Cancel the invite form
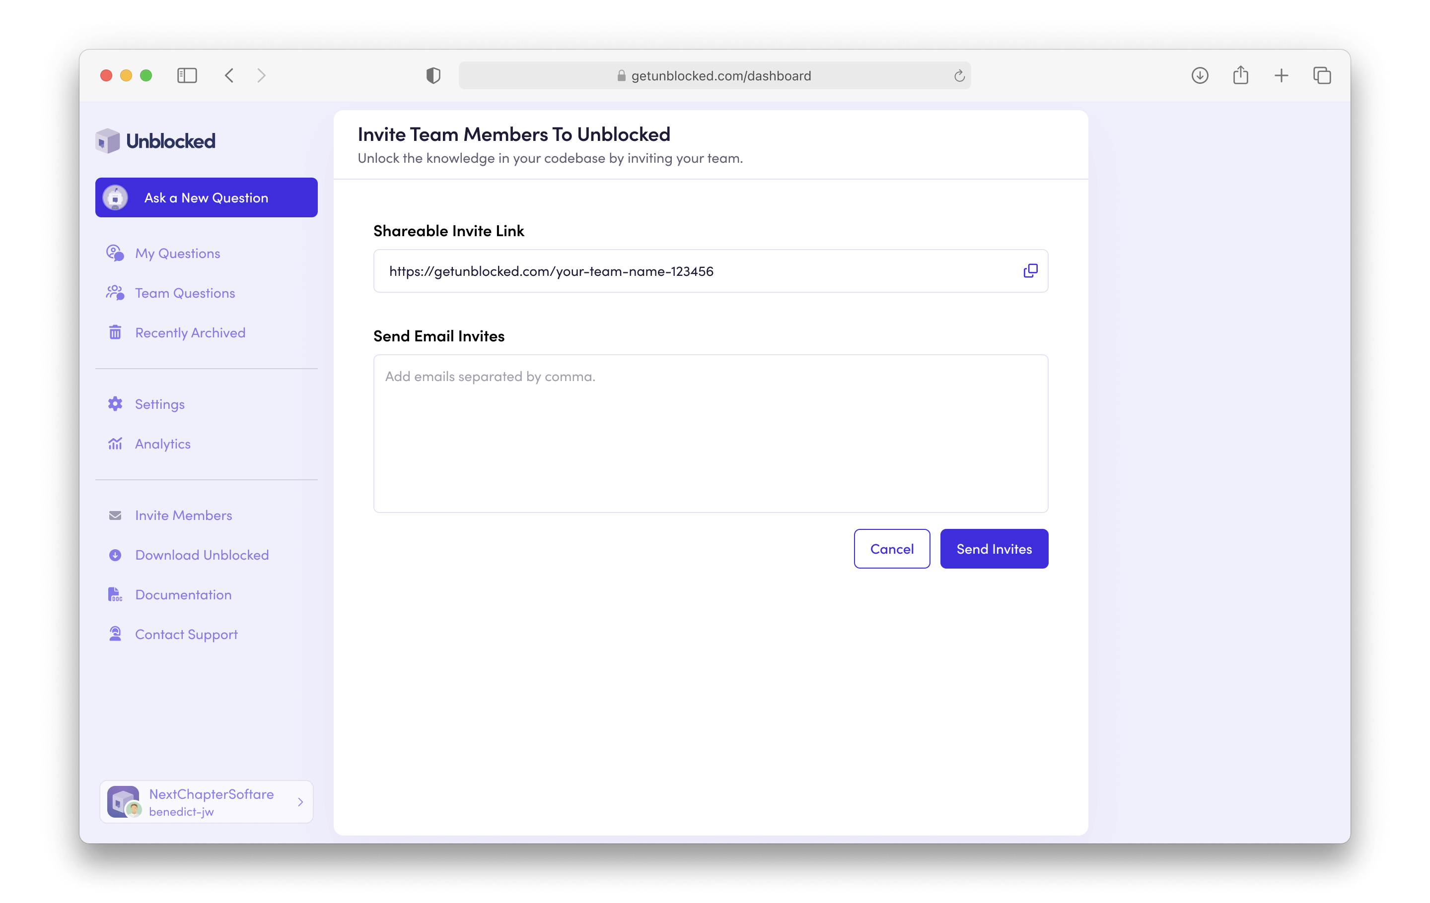Image resolution: width=1430 pixels, height=903 pixels. coord(891,549)
